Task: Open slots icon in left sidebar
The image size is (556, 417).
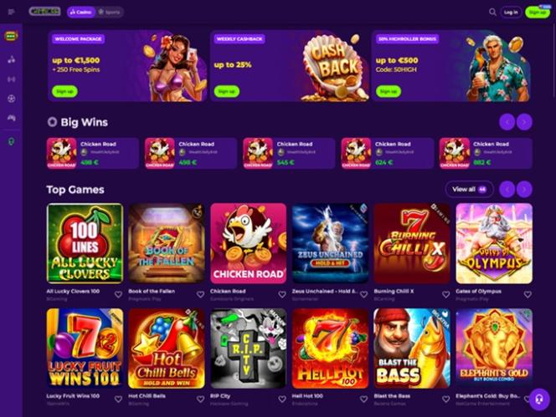Action: [12, 36]
